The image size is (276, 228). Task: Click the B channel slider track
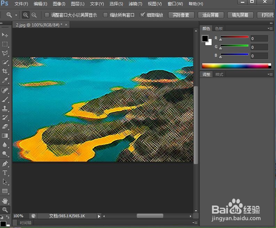click(234, 54)
